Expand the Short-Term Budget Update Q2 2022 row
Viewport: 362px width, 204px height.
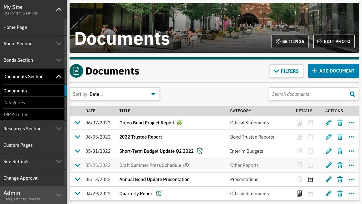click(x=77, y=151)
